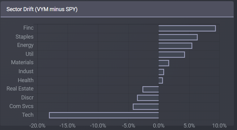Select the Com Svcs bar

(x=146, y=107)
